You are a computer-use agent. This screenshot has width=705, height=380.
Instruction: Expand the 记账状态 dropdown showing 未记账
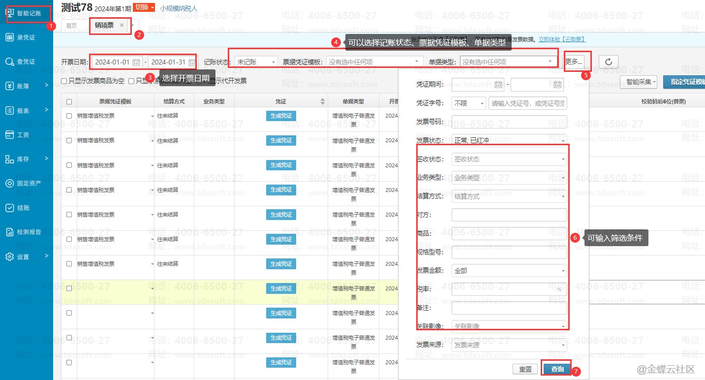[x=256, y=62]
